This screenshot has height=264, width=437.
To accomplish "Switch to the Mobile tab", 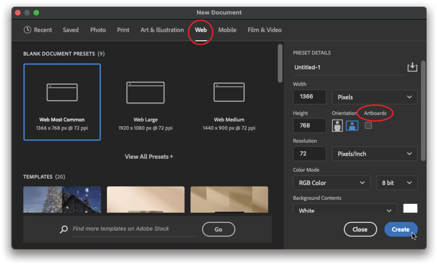I will click(x=227, y=30).
